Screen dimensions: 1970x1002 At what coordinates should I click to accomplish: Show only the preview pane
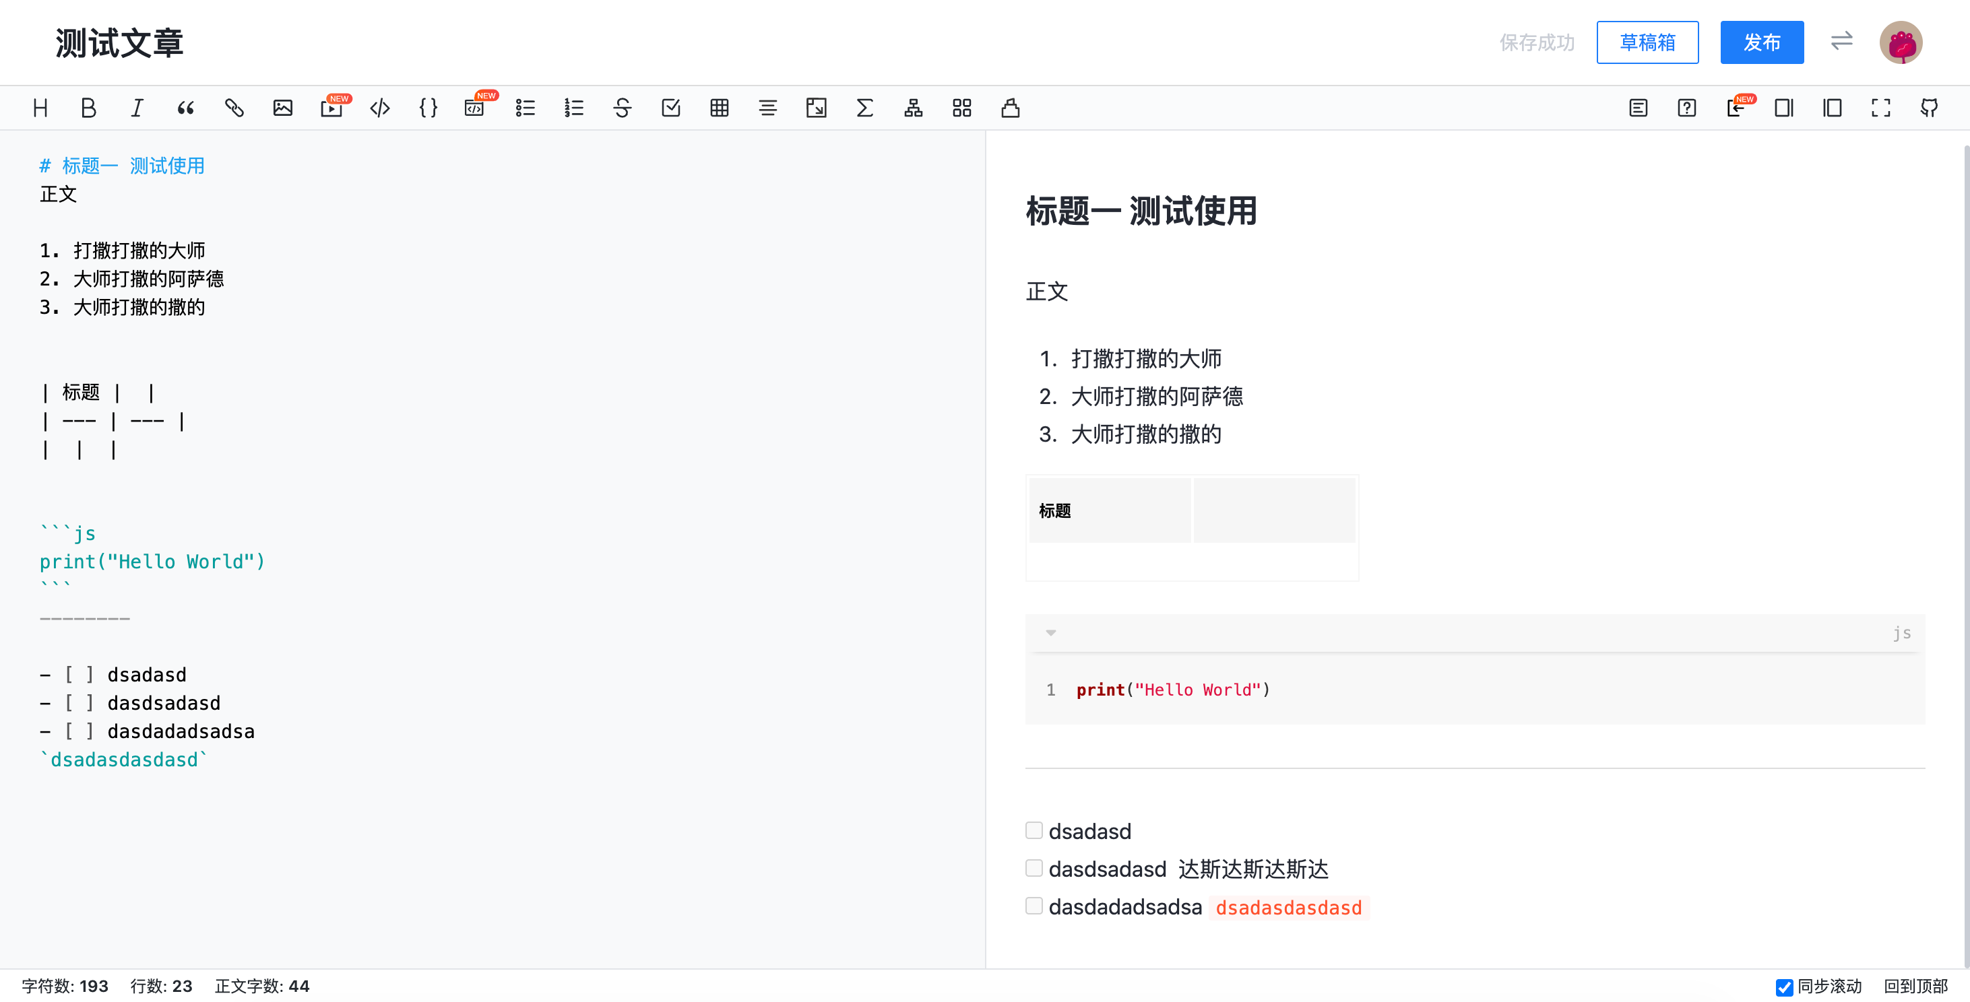(1833, 108)
